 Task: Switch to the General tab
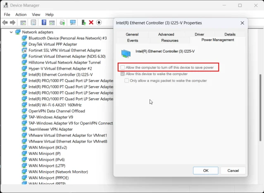click(x=132, y=34)
